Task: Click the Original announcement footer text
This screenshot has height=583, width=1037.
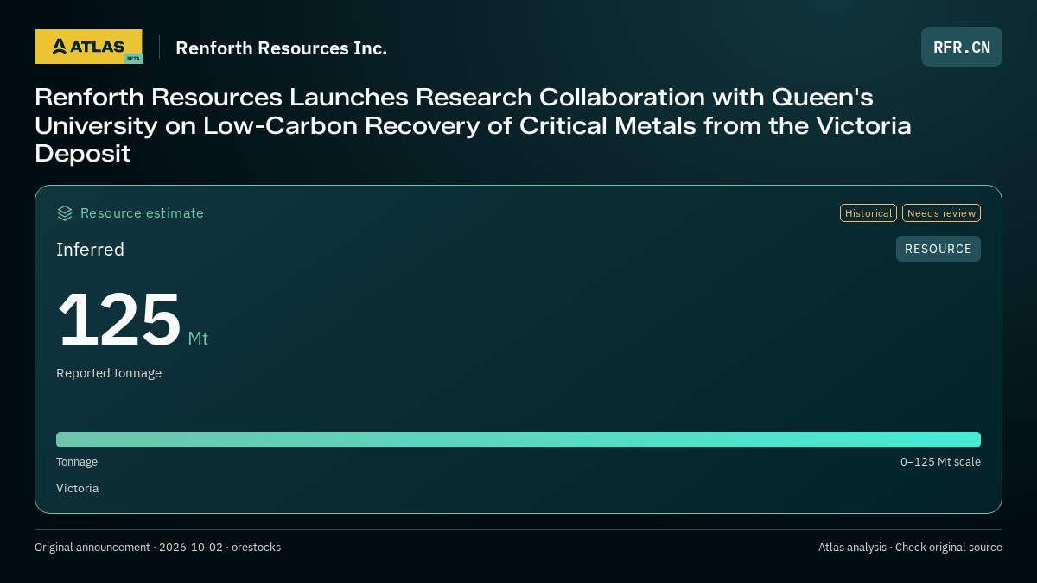Action: pyautogui.click(x=157, y=548)
